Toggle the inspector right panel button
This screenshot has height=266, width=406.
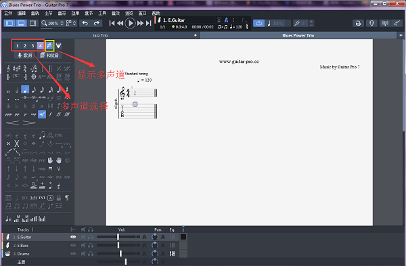click(x=32, y=23)
